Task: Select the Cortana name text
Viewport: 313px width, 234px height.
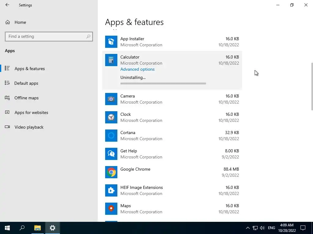Action: [x=128, y=133]
